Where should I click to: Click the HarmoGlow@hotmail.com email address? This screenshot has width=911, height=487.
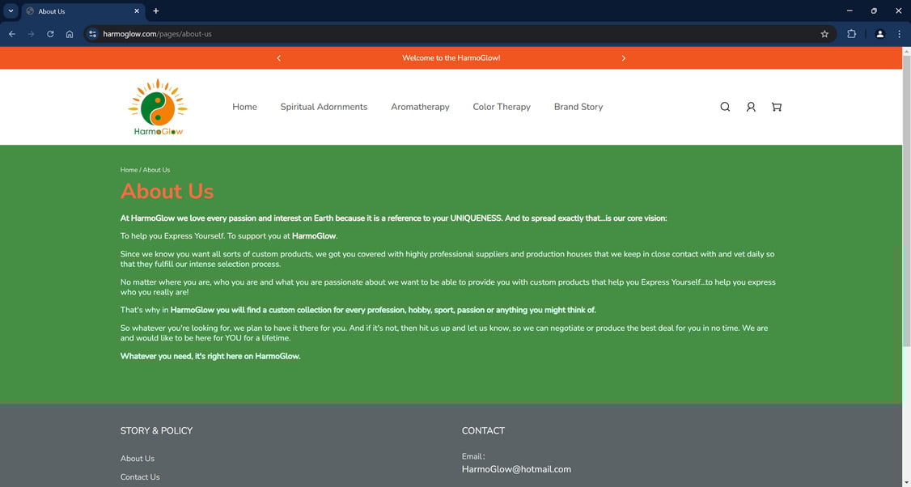pyautogui.click(x=516, y=469)
